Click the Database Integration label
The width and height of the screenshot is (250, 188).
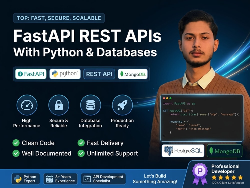tap(90, 123)
